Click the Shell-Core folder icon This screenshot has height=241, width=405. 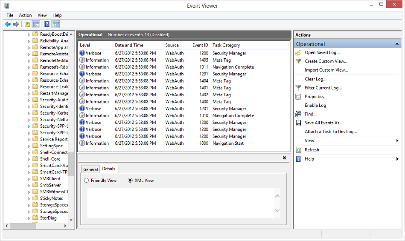click(35, 159)
